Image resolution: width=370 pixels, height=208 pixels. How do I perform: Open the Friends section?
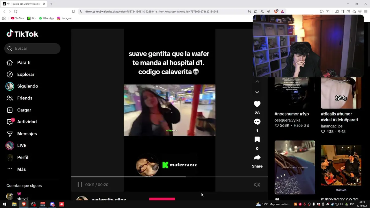pos(25,98)
